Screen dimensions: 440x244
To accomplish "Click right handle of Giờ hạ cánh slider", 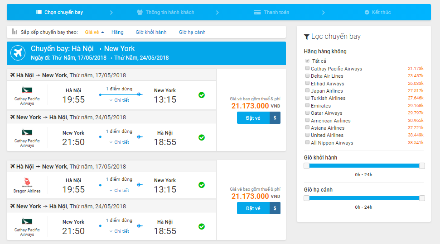I will (422, 198).
